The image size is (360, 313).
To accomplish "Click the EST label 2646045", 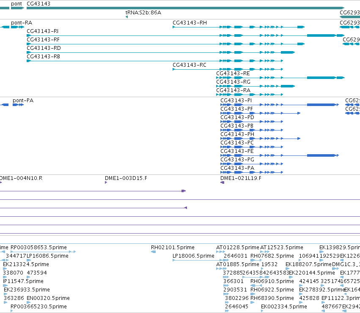I will (237, 307).
